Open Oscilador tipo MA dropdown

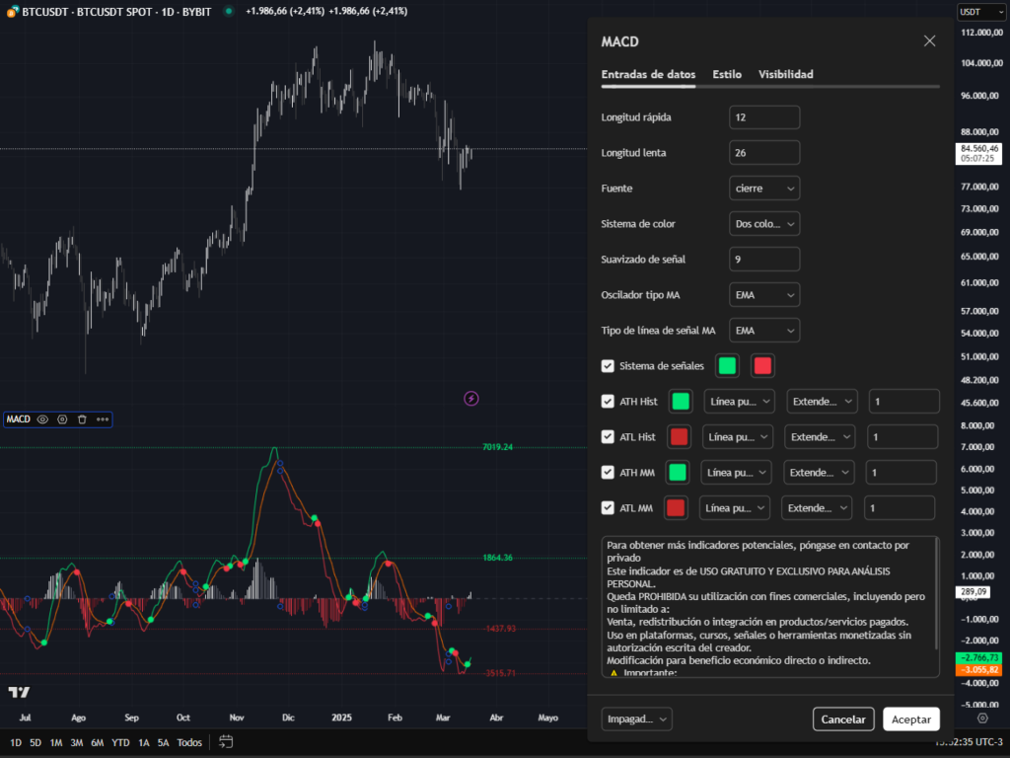(764, 294)
